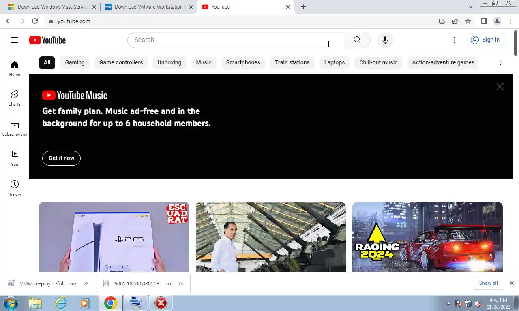Open Chrome profile avatar menu
Viewport: 519px width, 311px height.
(497, 21)
